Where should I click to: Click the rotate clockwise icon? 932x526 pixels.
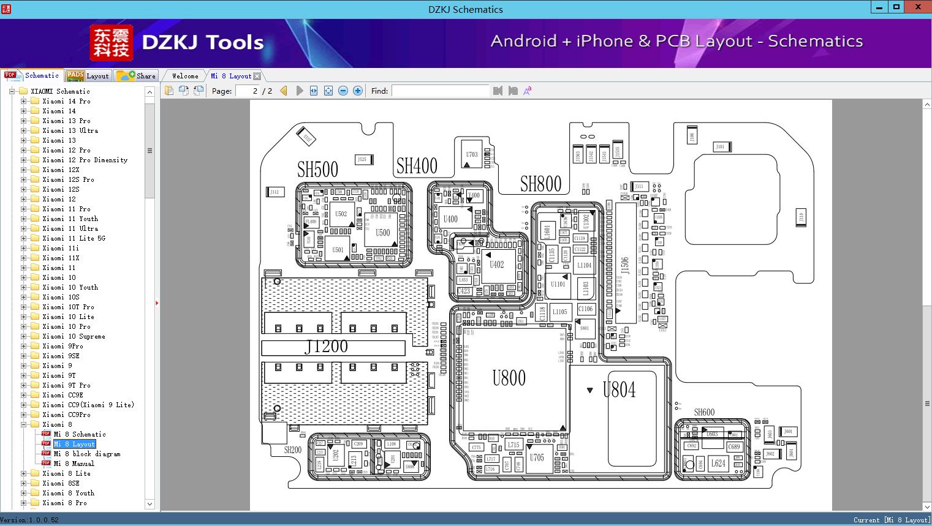pos(198,91)
